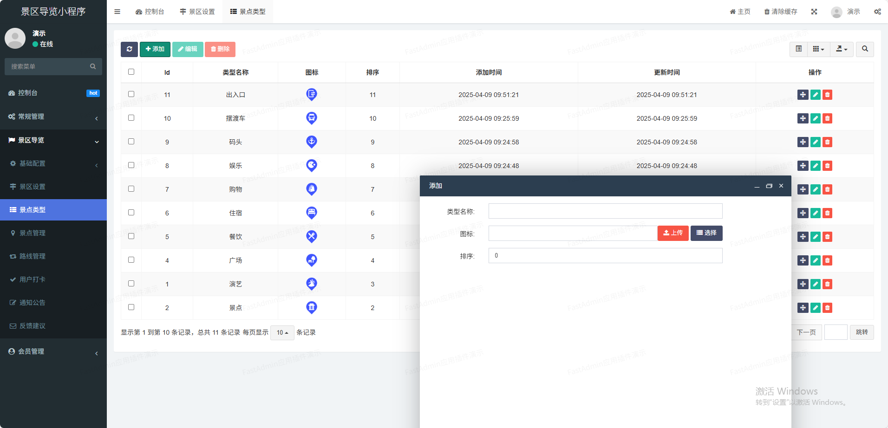Toggle table view mode icon

coord(799,49)
